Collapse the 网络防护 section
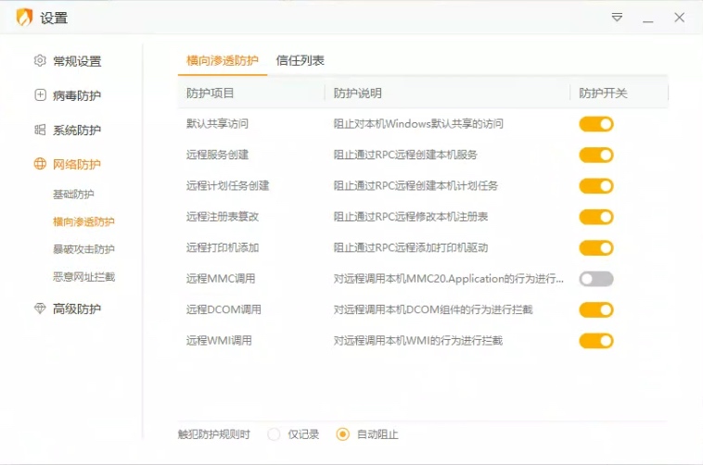Viewport: 703px width, 465px height. 77,164
